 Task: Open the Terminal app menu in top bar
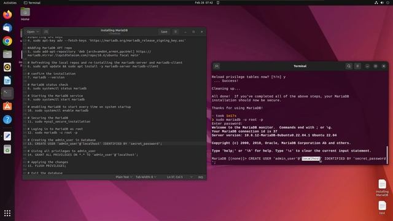coord(32,2)
